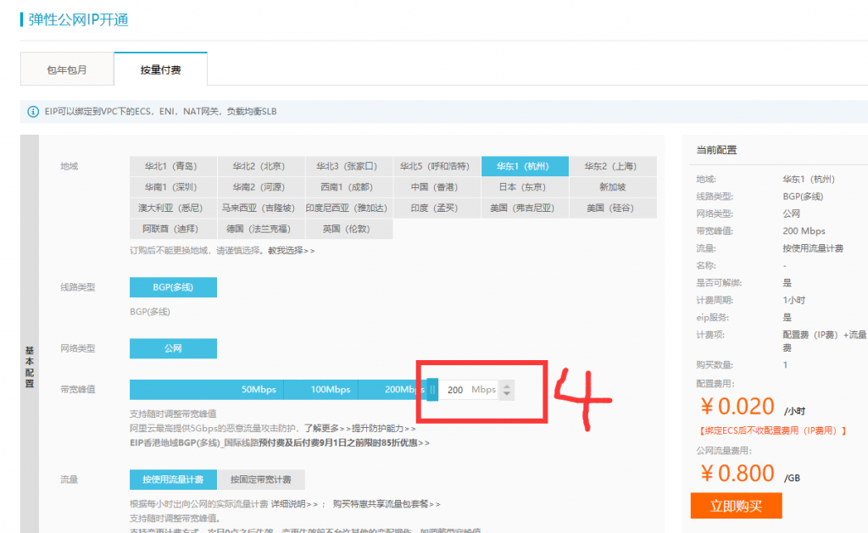Viewport: 868px width, 533px height.
Task: Click the orange 立即购买 button
Action: [x=736, y=506]
